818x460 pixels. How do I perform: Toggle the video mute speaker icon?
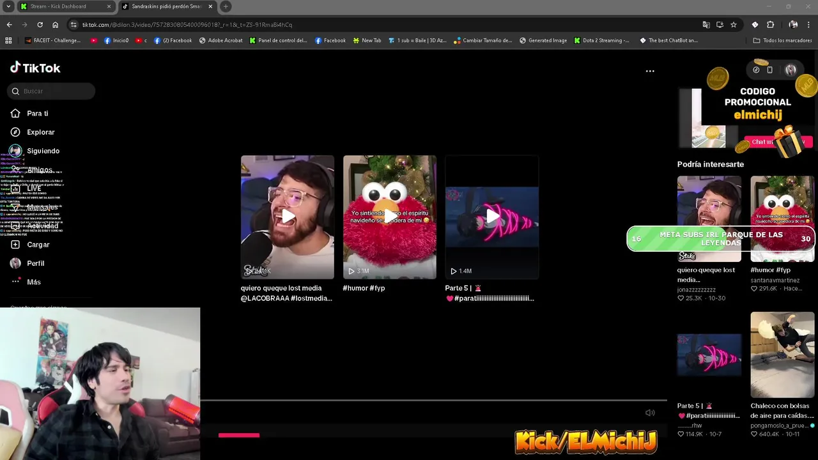pyautogui.click(x=650, y=413)
